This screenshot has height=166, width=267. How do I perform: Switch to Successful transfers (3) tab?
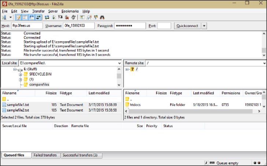(81, 155)
